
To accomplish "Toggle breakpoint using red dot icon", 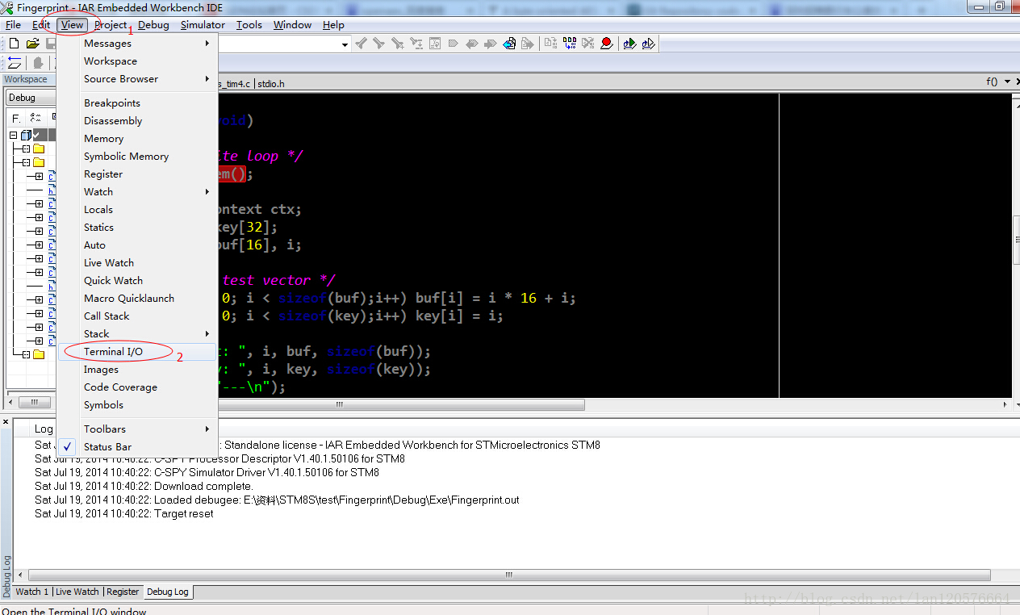I will [x=607, y=44].
